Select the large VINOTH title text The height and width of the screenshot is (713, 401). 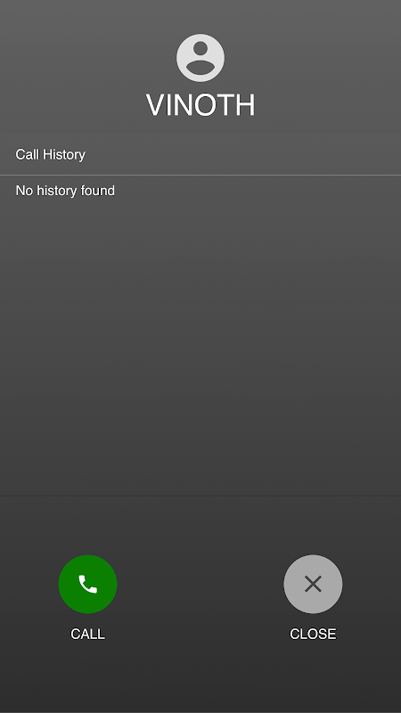click(x=200, y=105)
